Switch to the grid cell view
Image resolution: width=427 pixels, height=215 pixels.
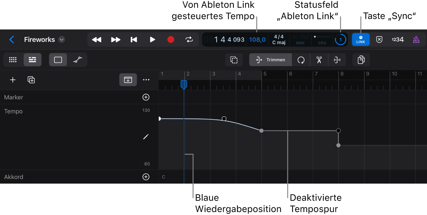[x=13, y=60]
